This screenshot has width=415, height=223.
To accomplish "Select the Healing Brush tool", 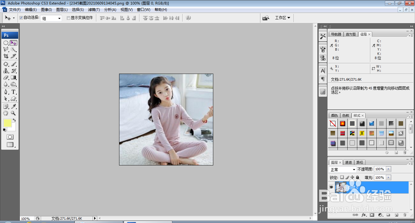I will tap(6, 64).
